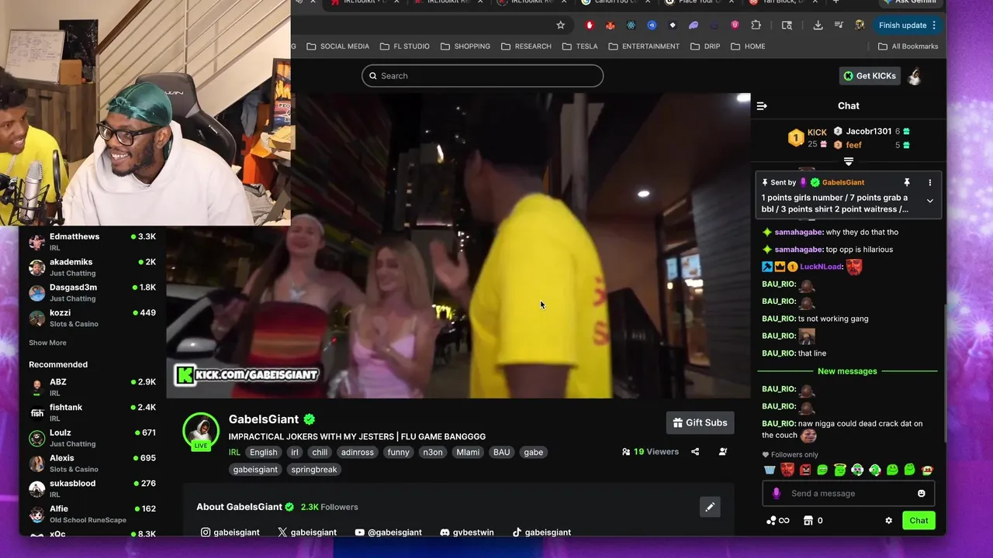Open the FL STUDIO bookmarks folder
Screen dimensions: 993x558
click(x=404, y=46)
